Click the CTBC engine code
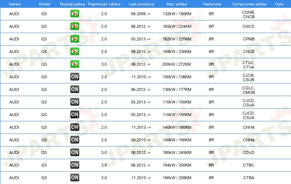The width and height of the screenshot is (291, 184). coord(249,165)
